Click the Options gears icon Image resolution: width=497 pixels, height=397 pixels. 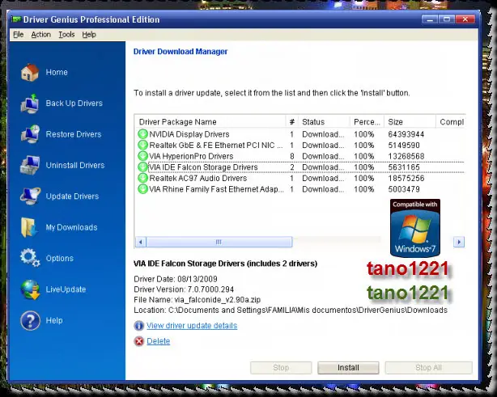coord(30,258)
